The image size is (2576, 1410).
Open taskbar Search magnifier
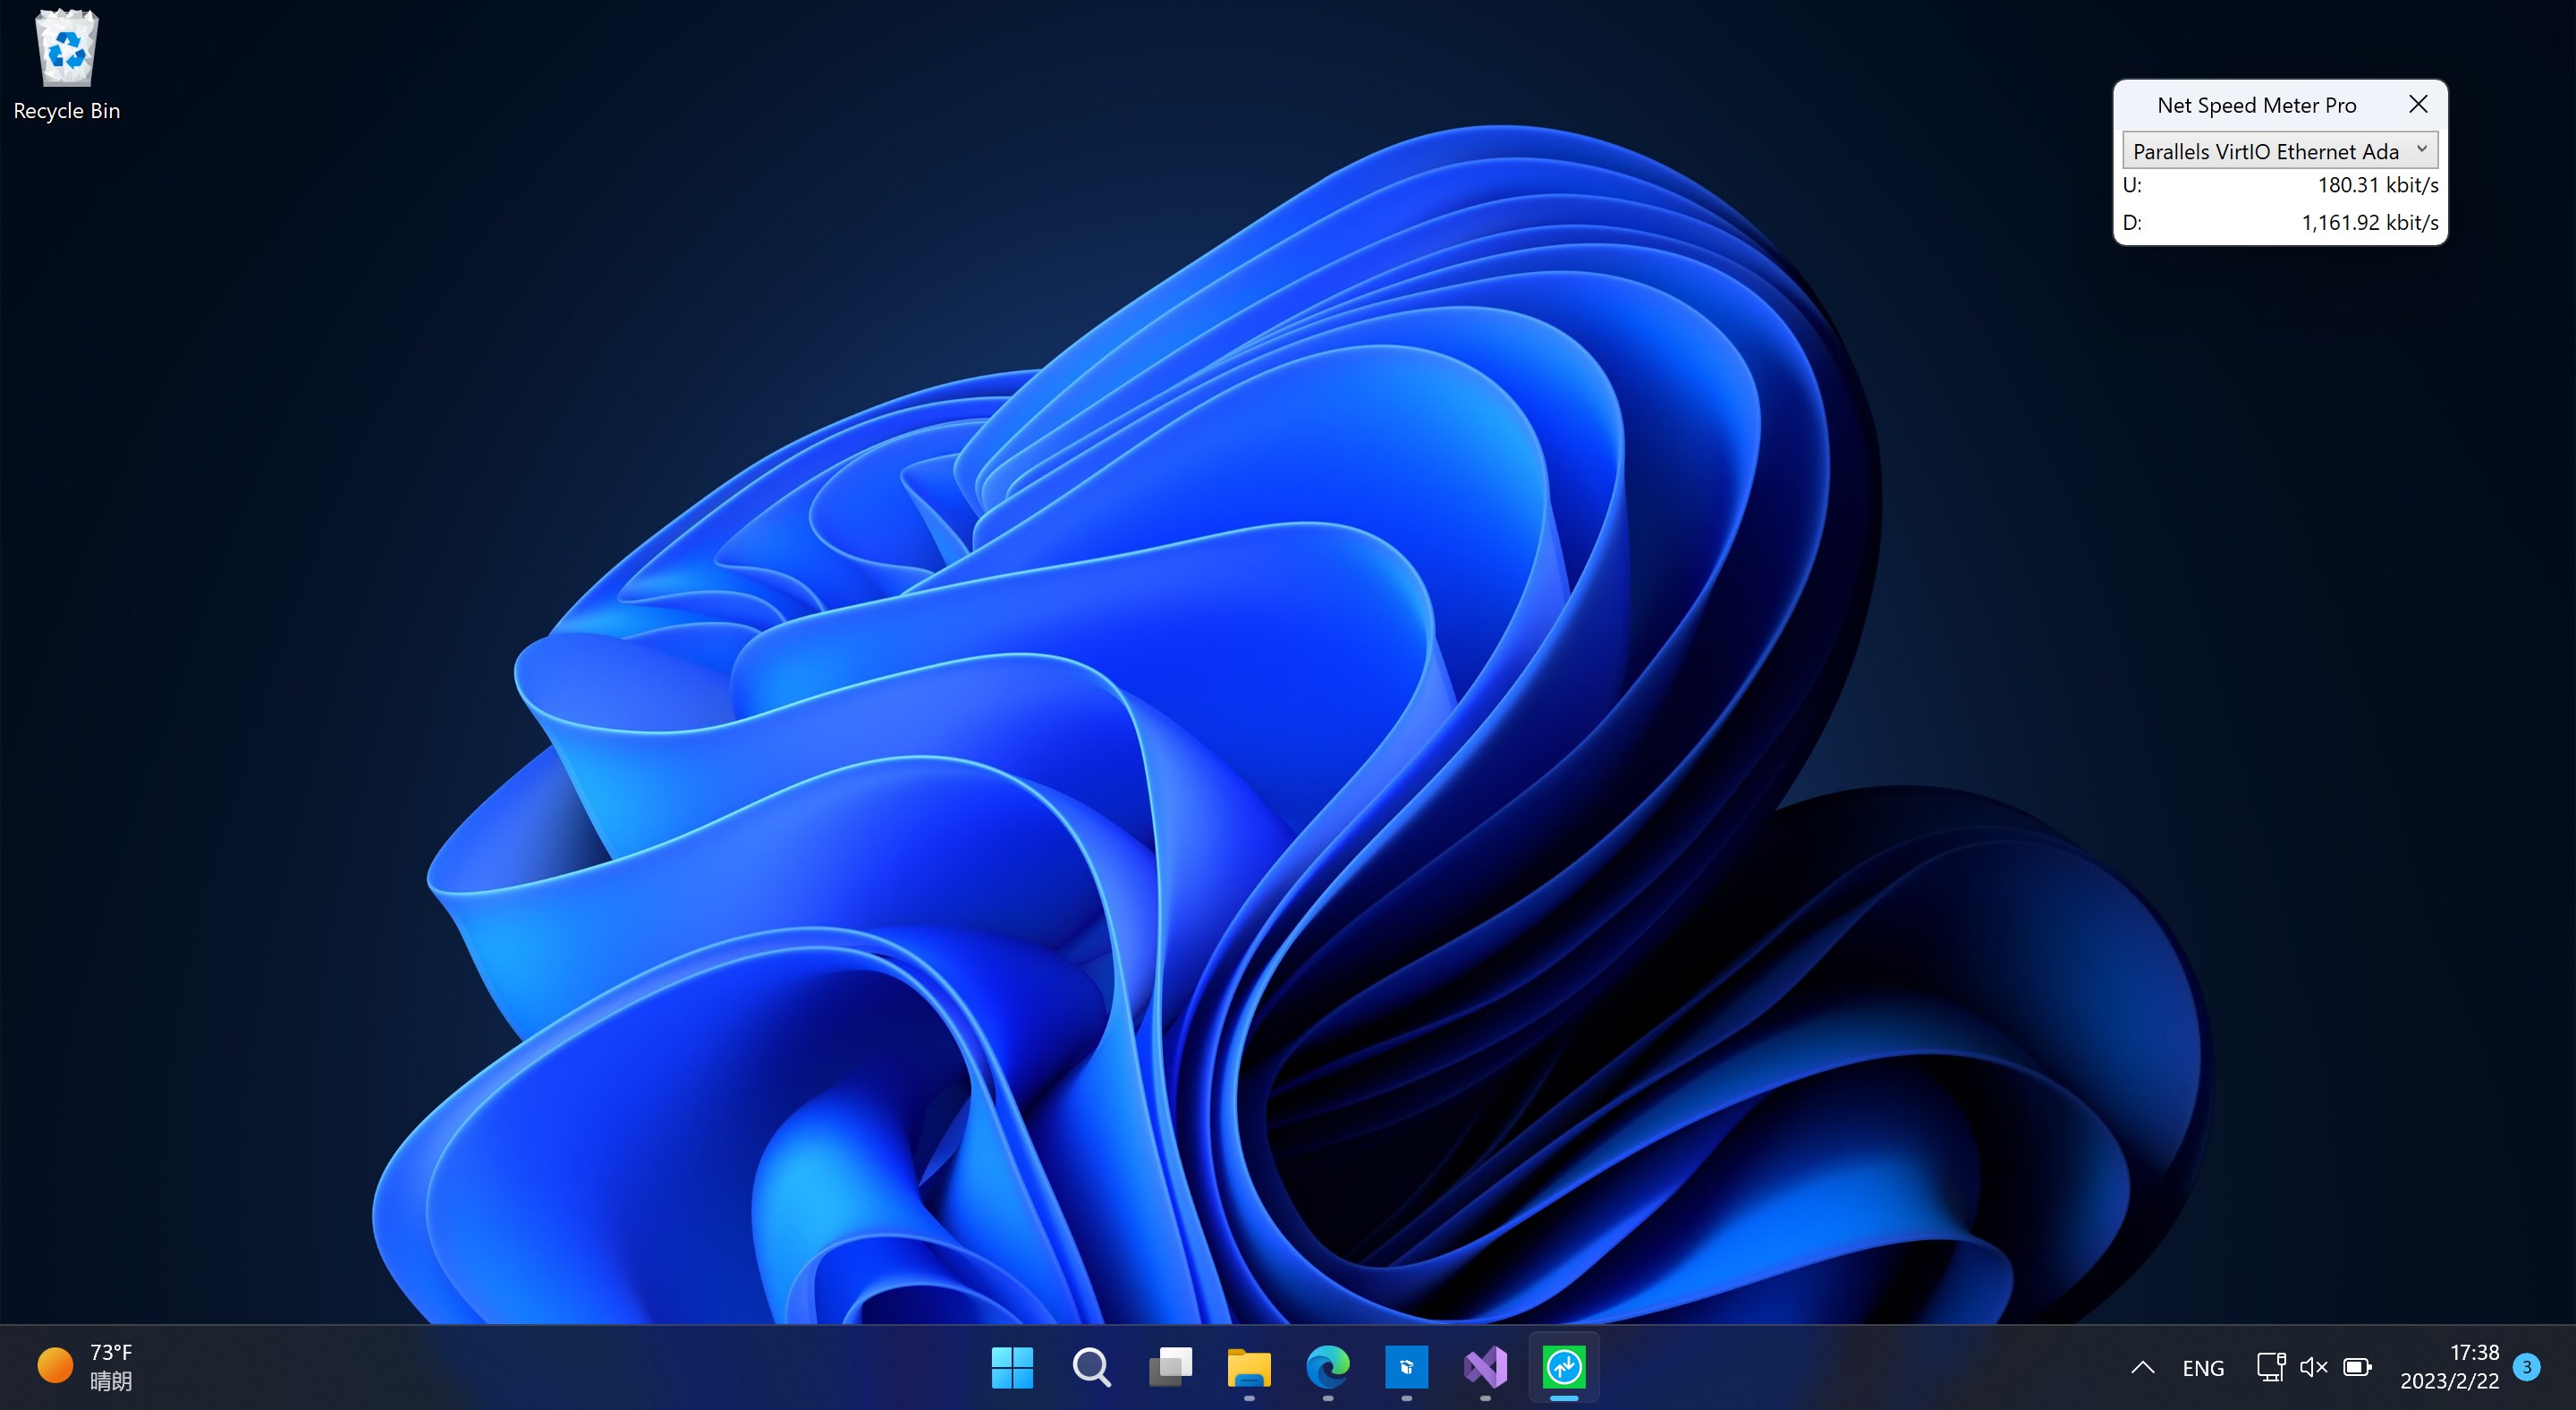(1090, 1367)
